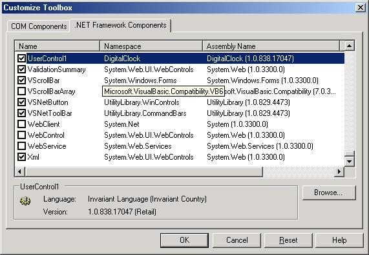This screenshot has width=369, height=255.
Task: Sort by the Namespace column header
Action: (151, 46)
